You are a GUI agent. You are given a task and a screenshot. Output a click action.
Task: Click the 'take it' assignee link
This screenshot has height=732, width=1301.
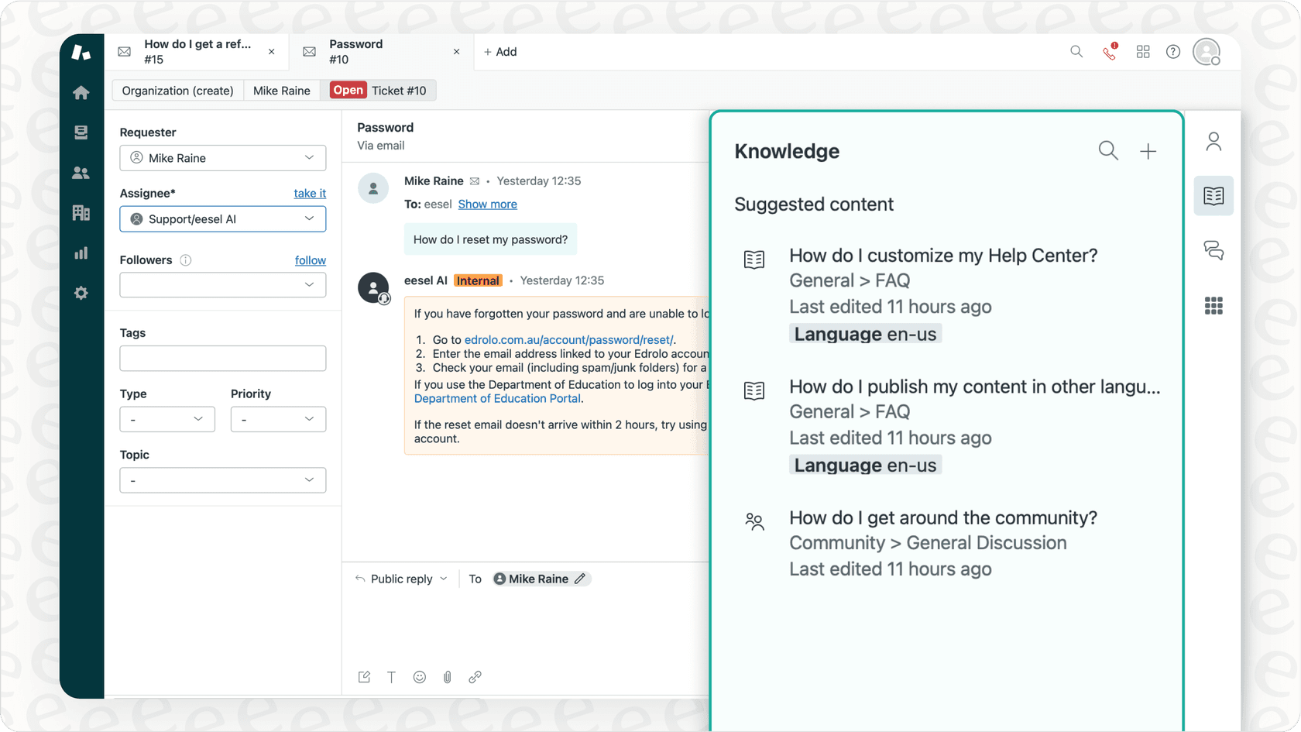tap(310, 193)
